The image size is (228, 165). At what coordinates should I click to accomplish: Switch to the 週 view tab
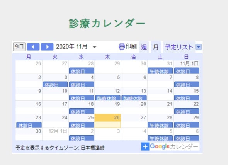pos(144,47)
